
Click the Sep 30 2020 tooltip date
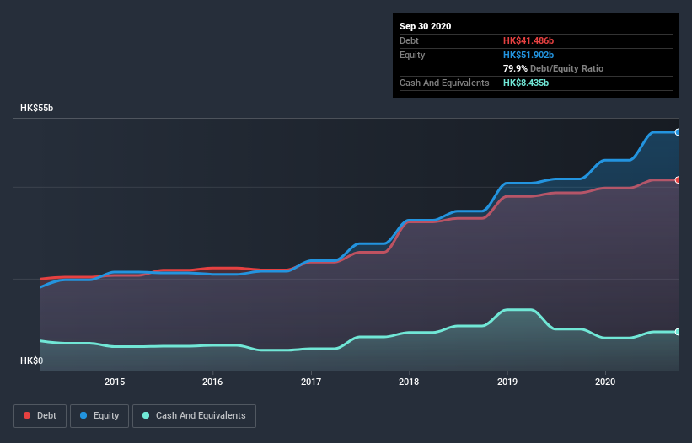click(426, 26)
